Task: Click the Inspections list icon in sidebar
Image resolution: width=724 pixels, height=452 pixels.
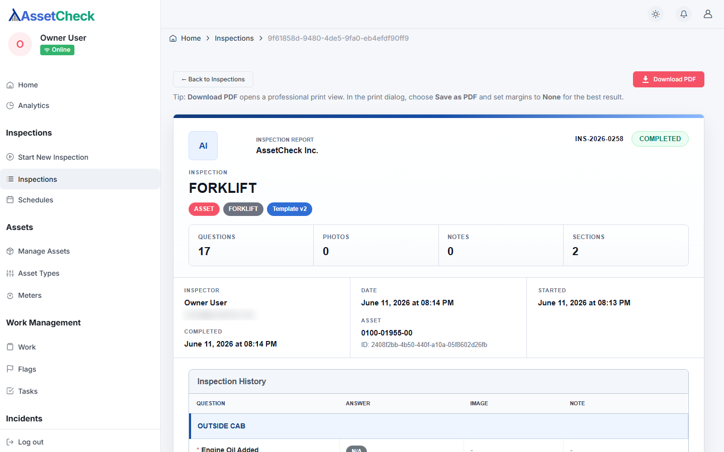Action: (x=10, y=179)
